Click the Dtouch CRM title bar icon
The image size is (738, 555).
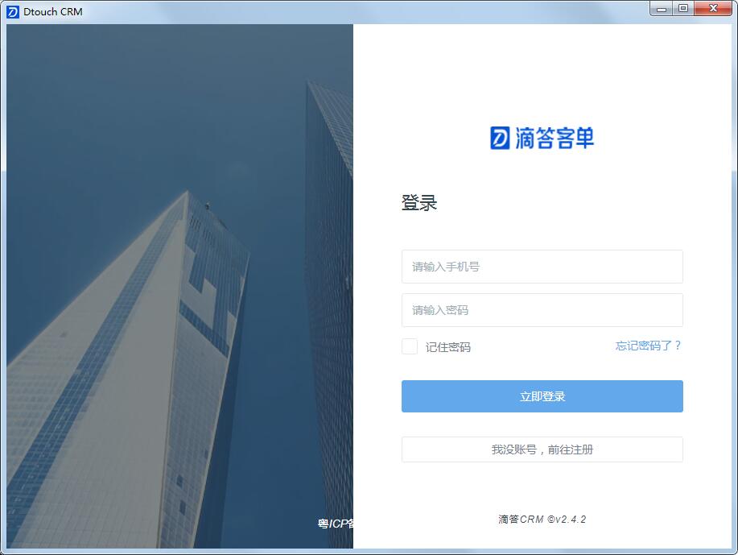tap(13, 12)
